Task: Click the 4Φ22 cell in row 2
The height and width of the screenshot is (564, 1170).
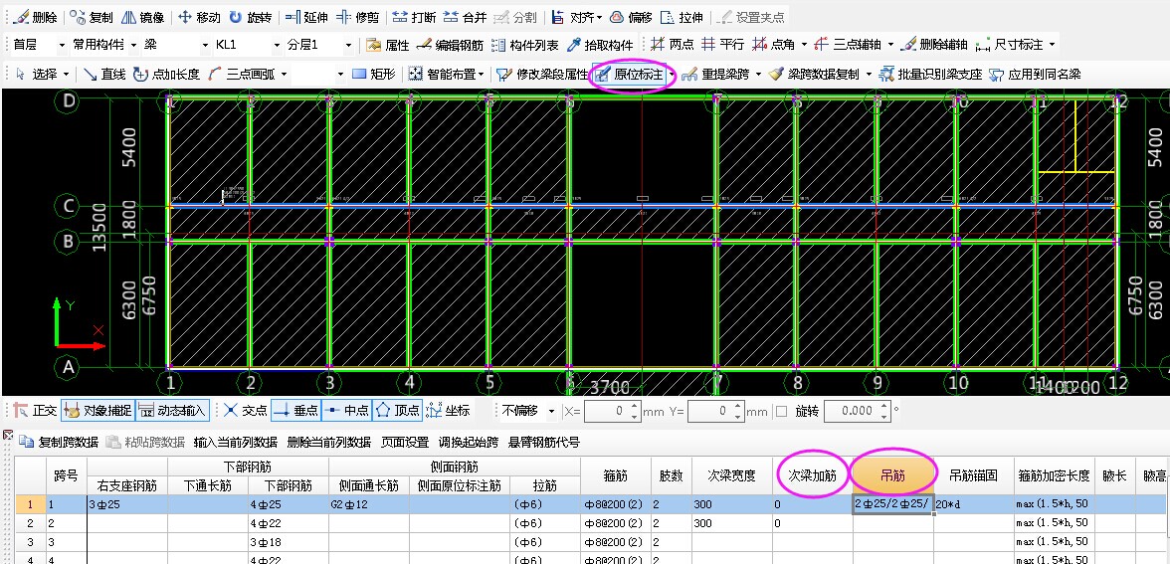Action: (x=288, y=523)
